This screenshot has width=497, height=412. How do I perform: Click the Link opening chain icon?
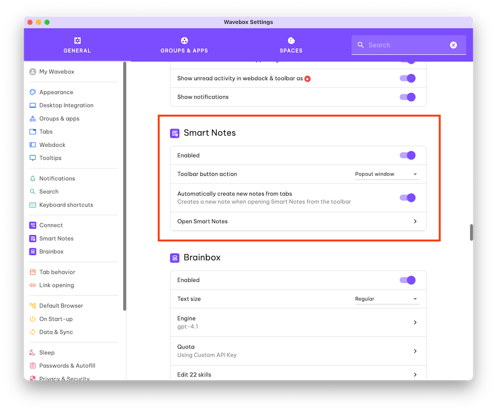tap(33, 285)
